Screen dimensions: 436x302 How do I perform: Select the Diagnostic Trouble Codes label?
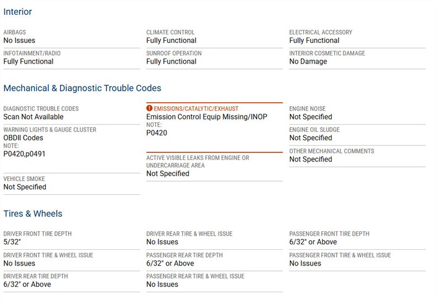41,109
